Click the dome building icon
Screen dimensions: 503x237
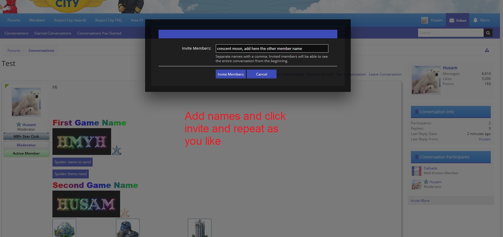(64, 228)
